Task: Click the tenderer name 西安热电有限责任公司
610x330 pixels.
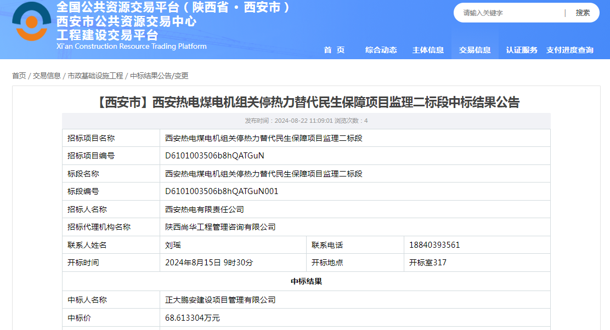Action: click(x=205, y=209)
